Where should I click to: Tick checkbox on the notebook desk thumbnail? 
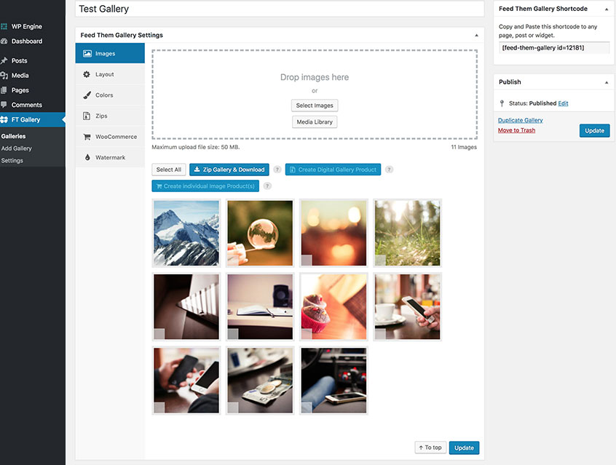pos(233,334)
